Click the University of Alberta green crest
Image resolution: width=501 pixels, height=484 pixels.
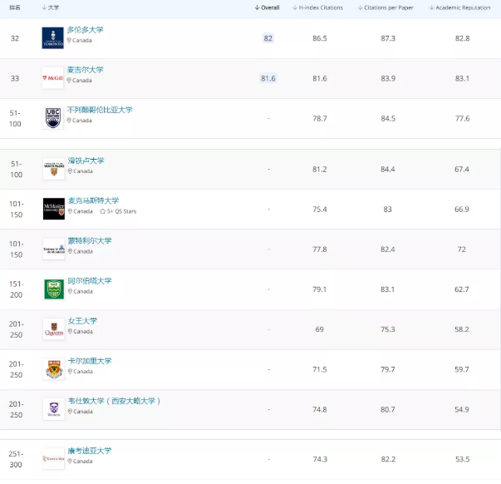coord(54,289)
